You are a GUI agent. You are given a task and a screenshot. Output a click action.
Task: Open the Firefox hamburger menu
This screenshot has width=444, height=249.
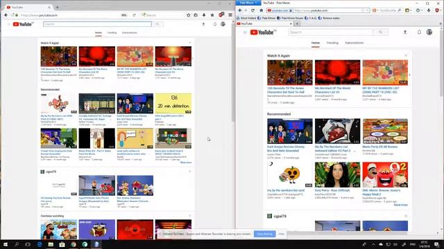pos(230,15)
